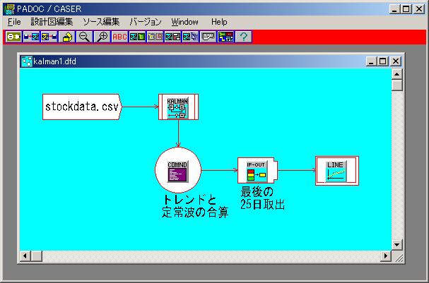Click the kalman1.dfd window system icon
This screenshot has width=429, height=283.
pos(27,61)
